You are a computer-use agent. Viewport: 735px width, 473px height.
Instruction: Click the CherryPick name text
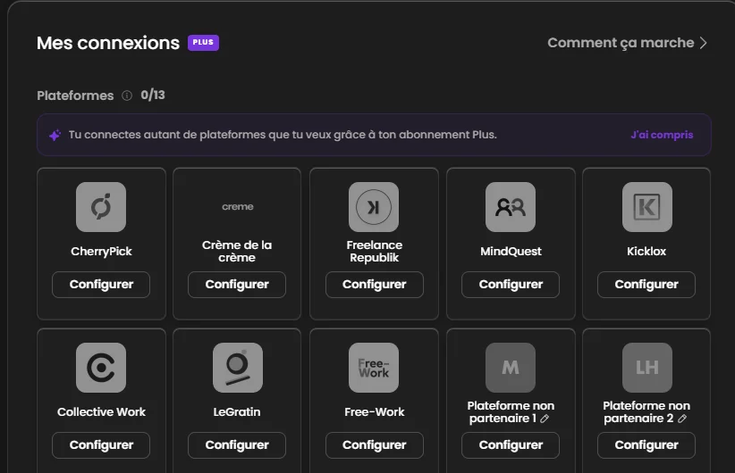pyautogui.click(x=101, y=252)
